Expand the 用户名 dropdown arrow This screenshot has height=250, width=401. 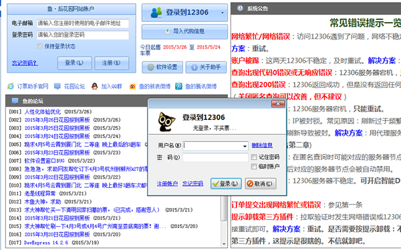[245, 146]
